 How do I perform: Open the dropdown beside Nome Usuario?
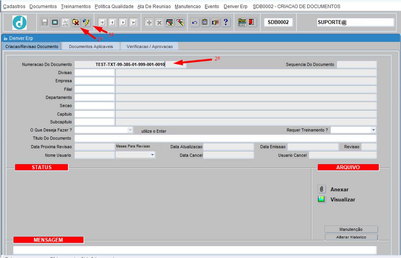tap(152, 155)
